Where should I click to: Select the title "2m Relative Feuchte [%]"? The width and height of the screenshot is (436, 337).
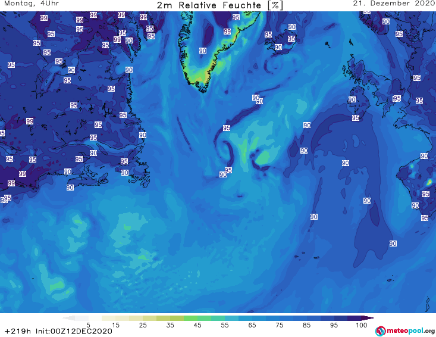point(219,5)
